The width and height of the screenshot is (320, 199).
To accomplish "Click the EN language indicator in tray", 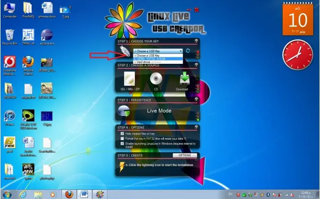I will coord(231,194).
